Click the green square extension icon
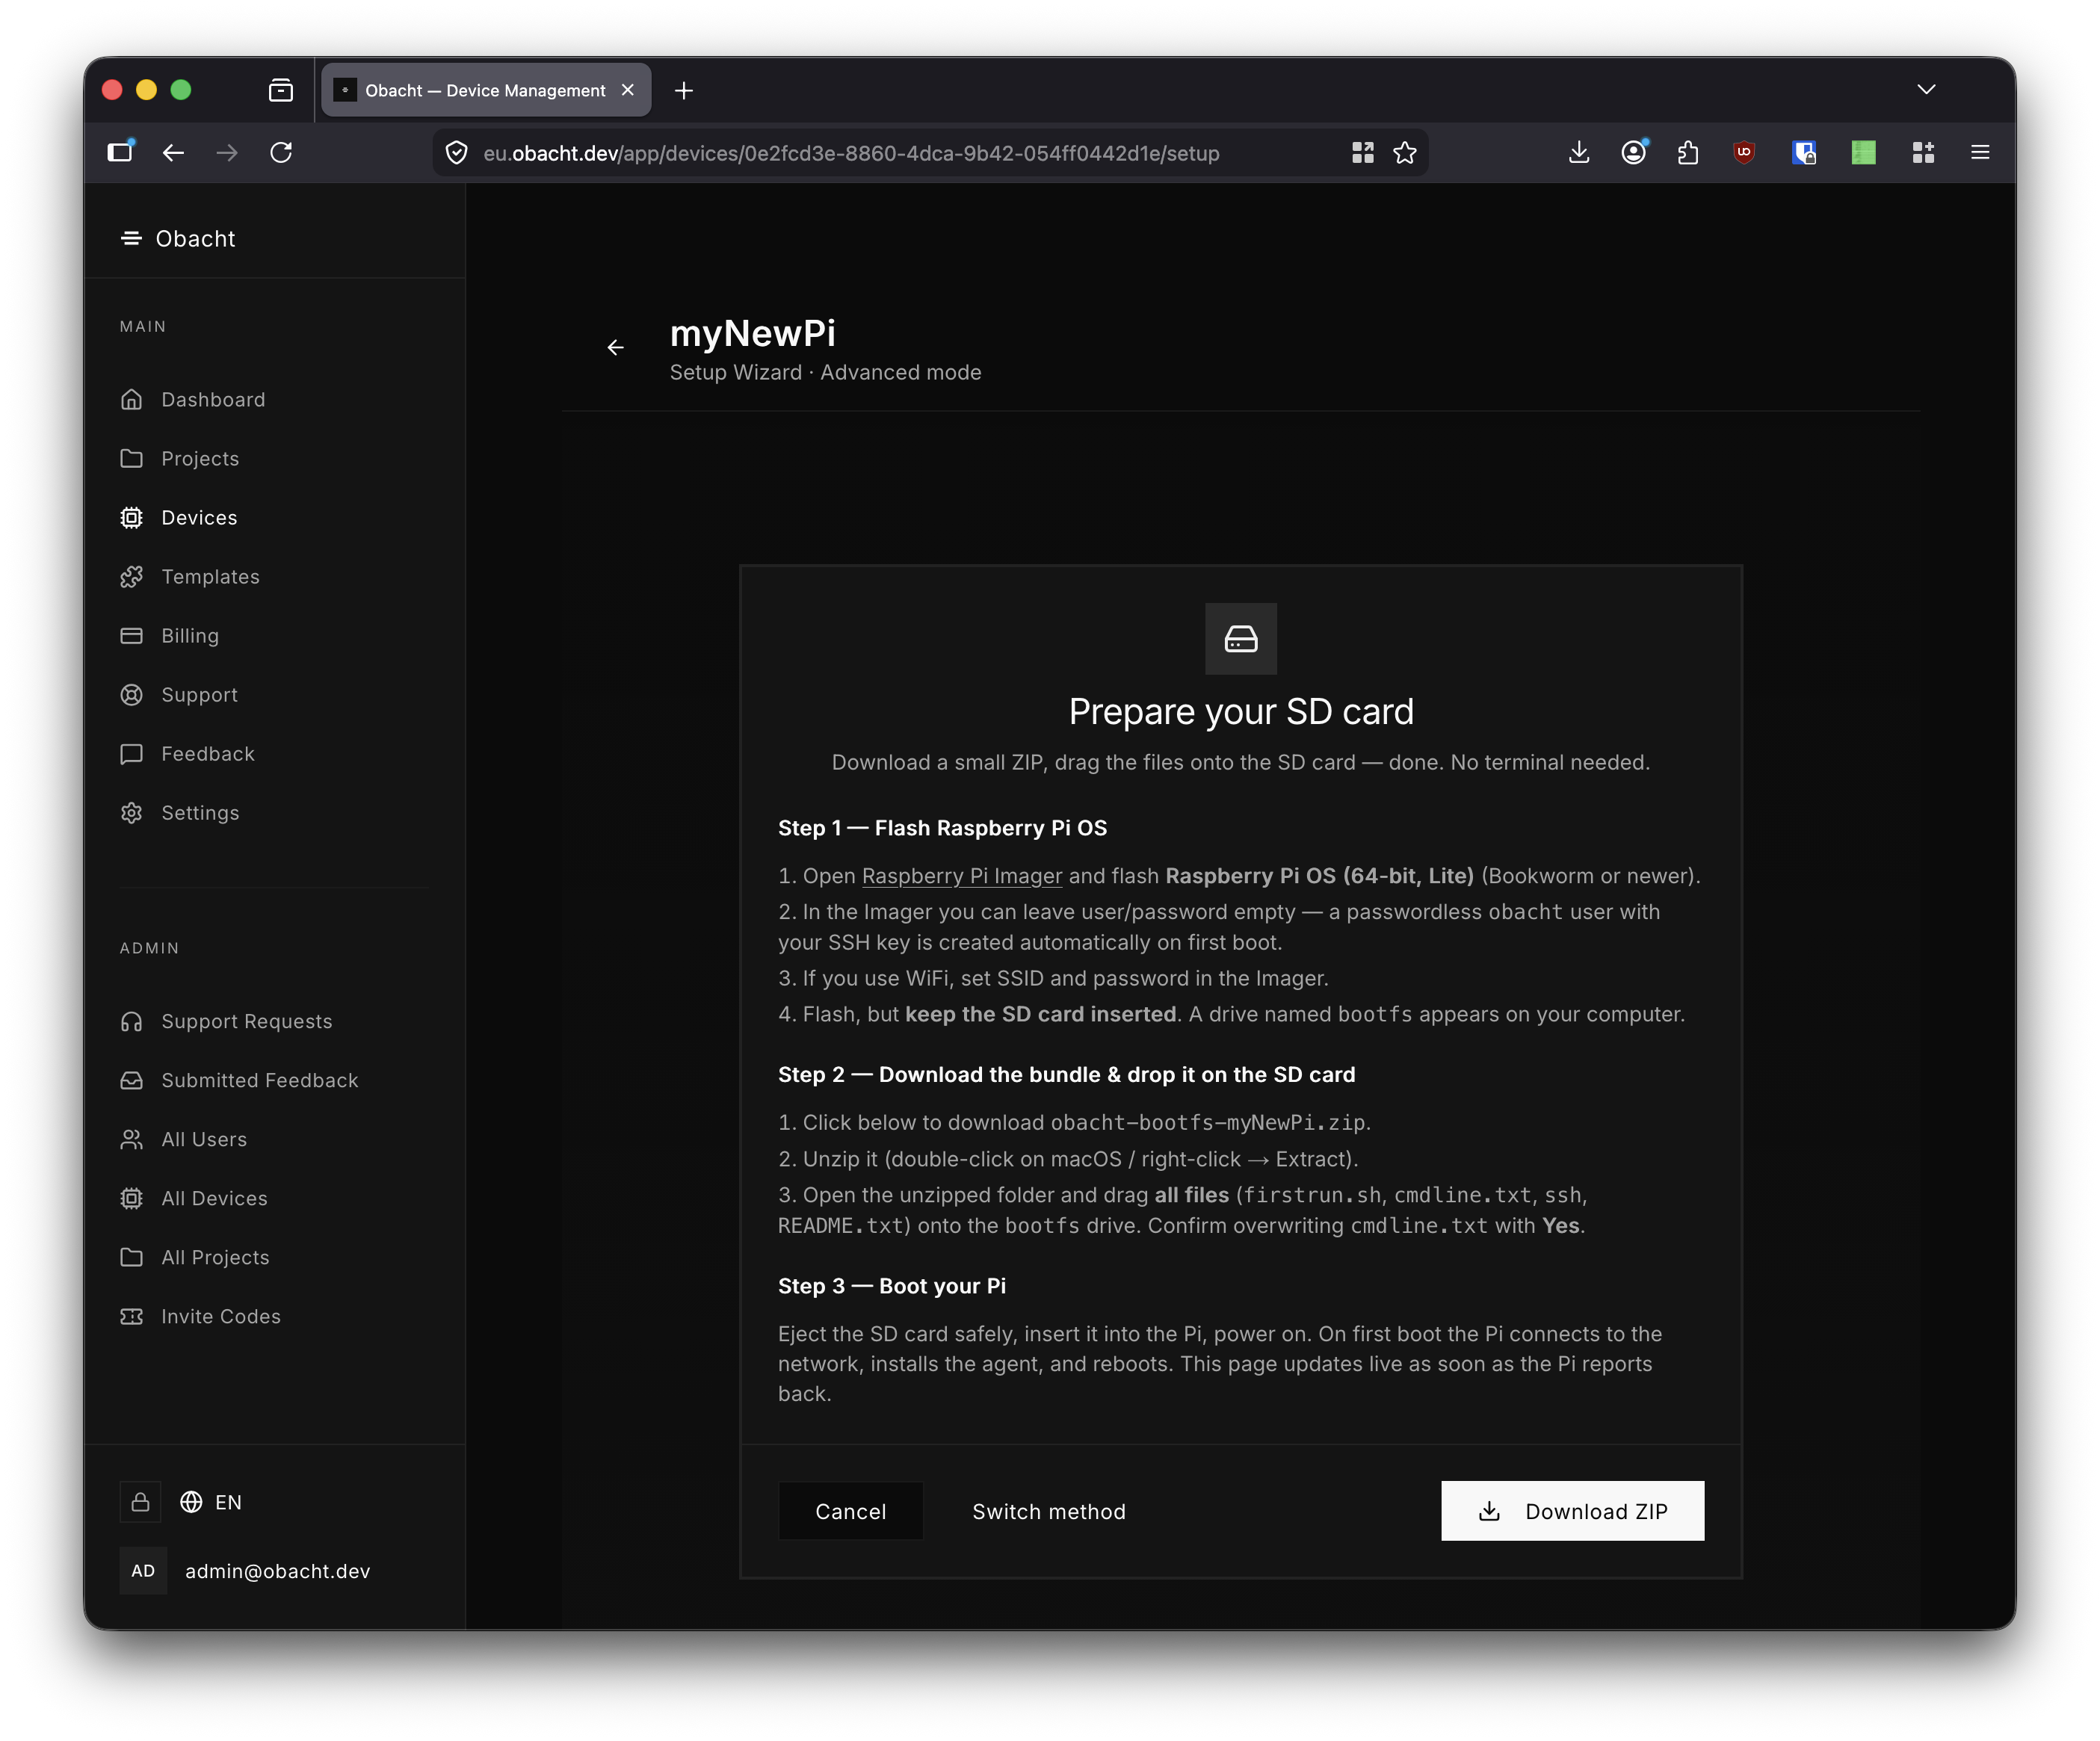The image size is (2100, 1741). (x=1863, y=152)
